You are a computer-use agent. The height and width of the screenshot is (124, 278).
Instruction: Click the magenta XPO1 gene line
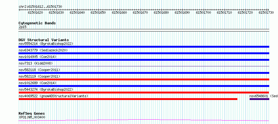[144, 120]
